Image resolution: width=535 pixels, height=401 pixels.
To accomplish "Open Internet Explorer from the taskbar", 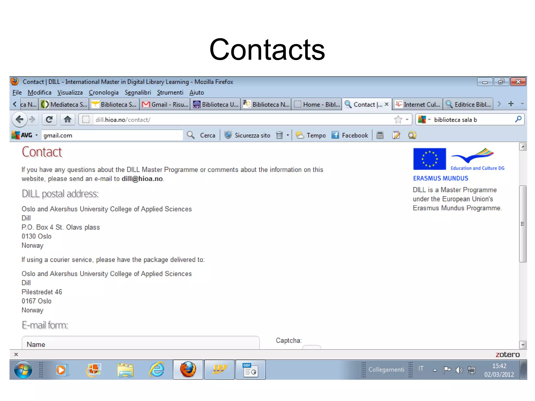I will tap(157, 370).
